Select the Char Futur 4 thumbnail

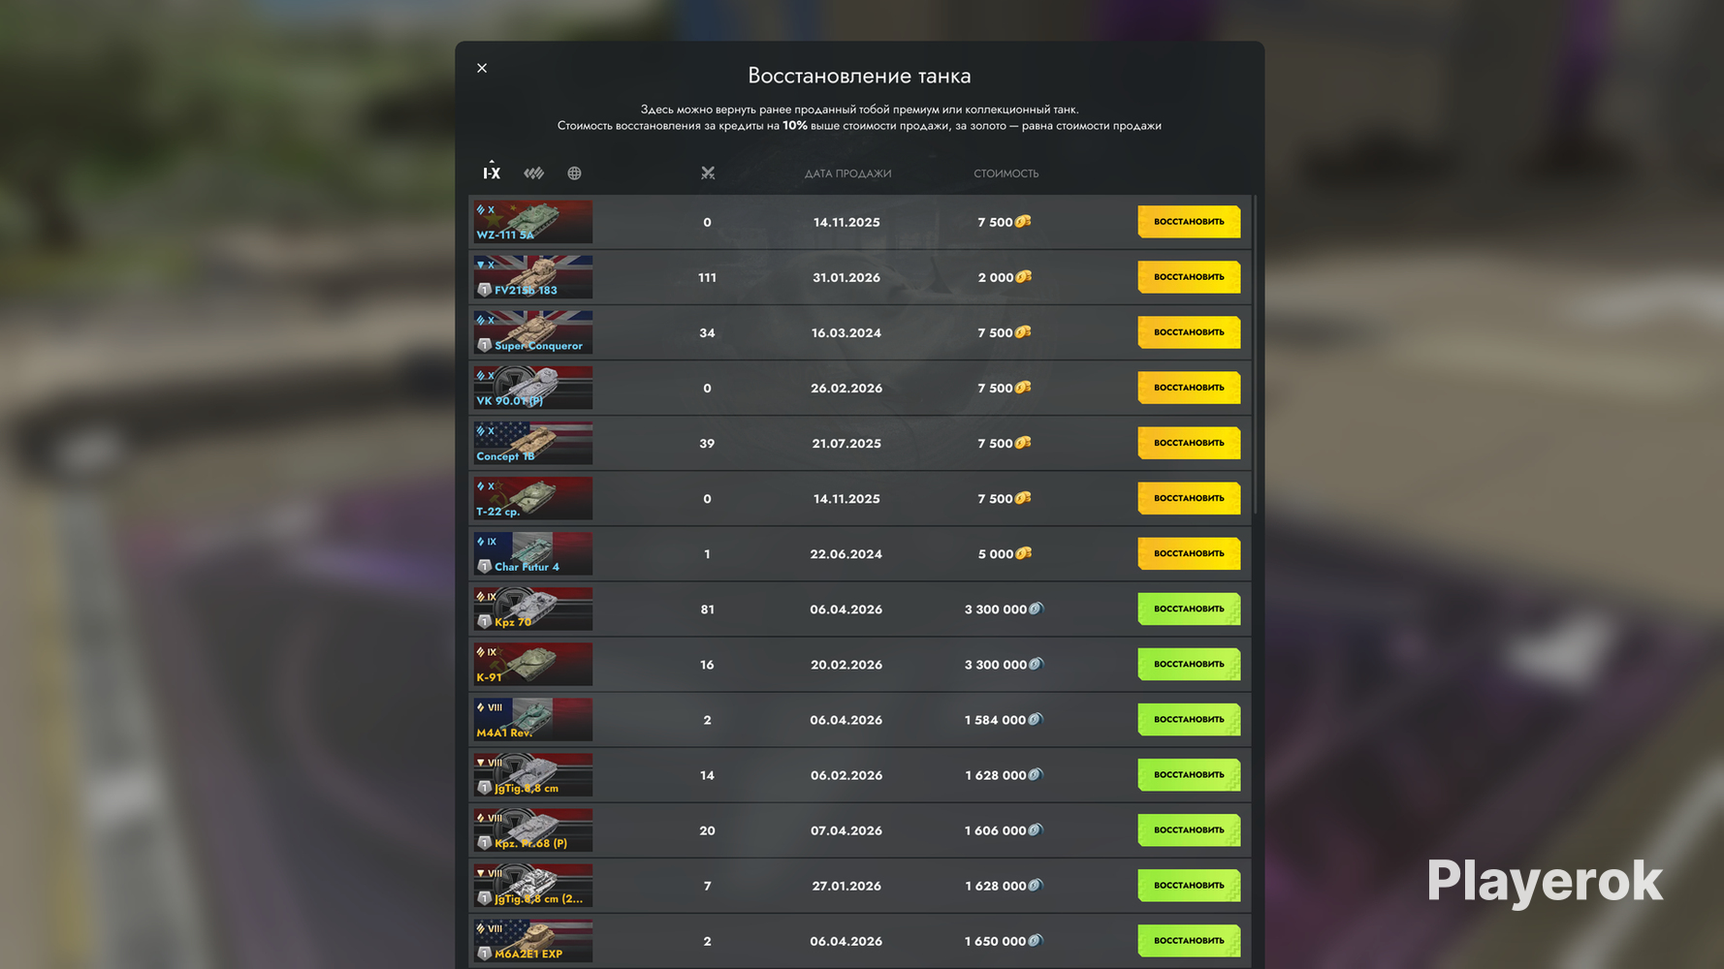click(533, 553)
